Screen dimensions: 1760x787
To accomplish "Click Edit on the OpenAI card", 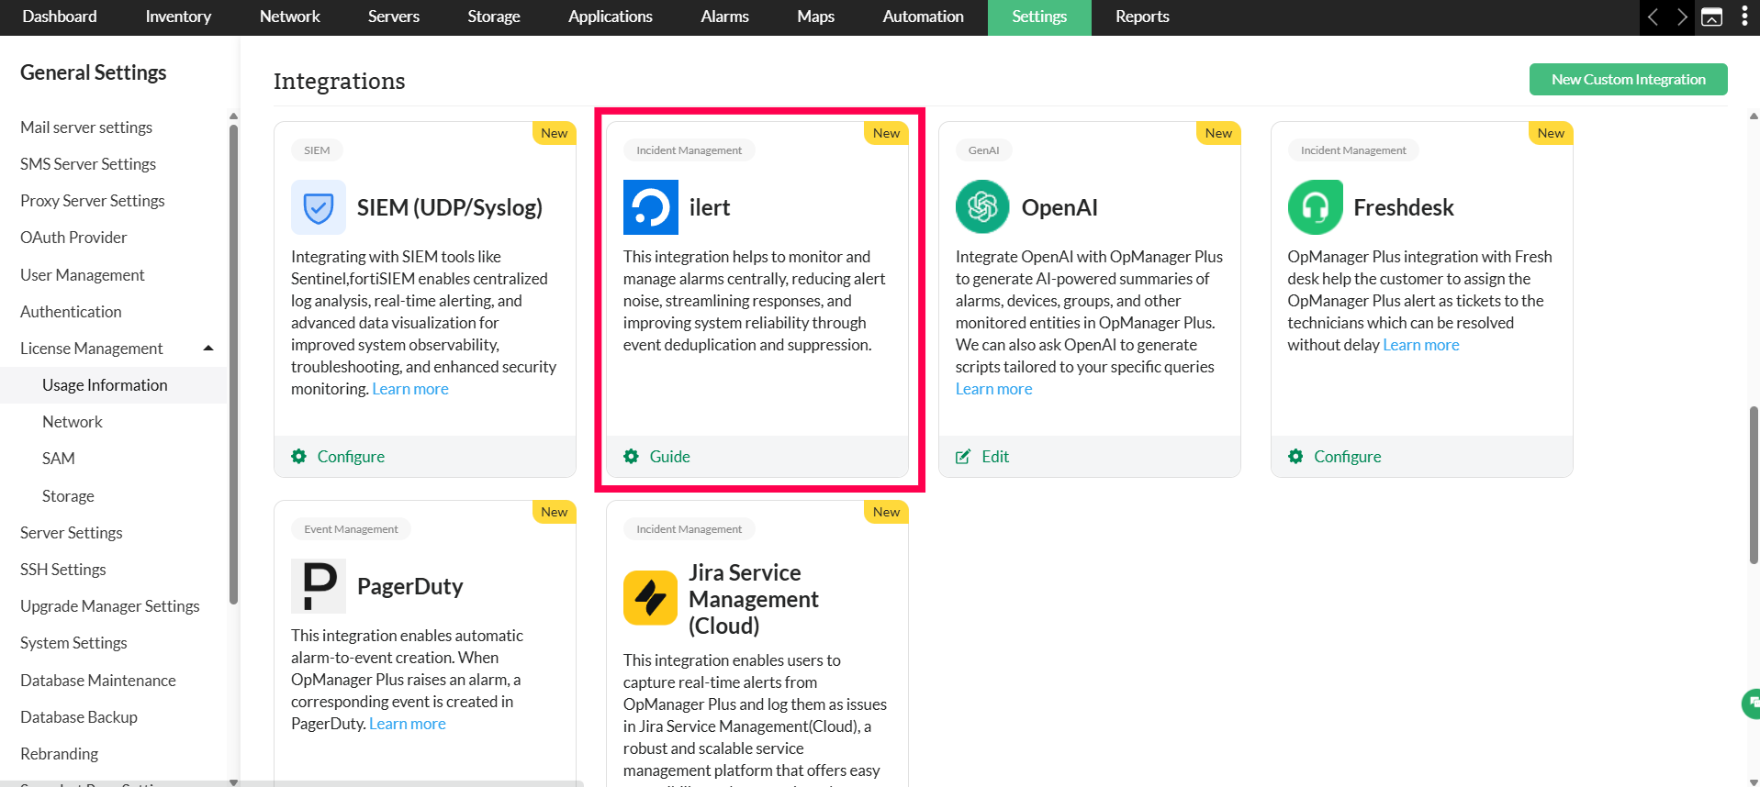I will tap(995, 457).
